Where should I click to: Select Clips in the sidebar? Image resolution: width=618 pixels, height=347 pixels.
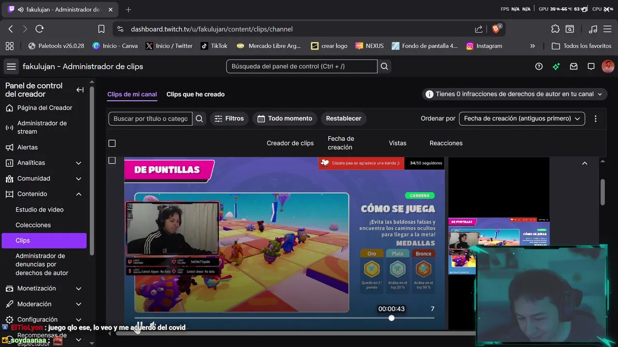(44, 240)
